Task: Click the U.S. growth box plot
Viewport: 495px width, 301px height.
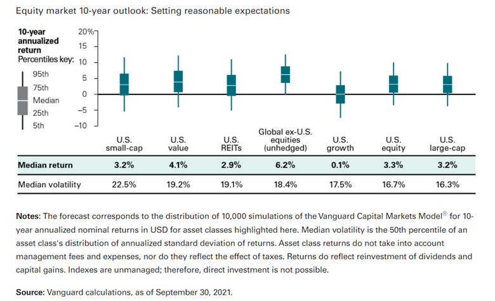Action: tap(340, 94)
